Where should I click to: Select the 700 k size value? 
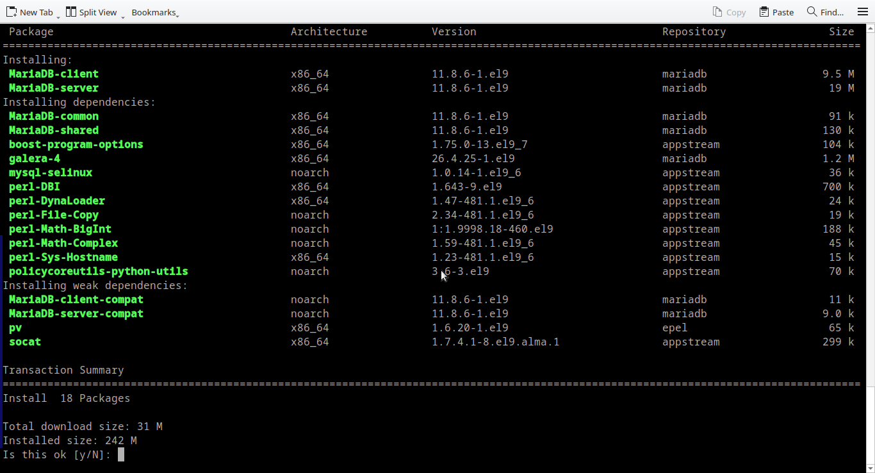(x=838, y=187)
